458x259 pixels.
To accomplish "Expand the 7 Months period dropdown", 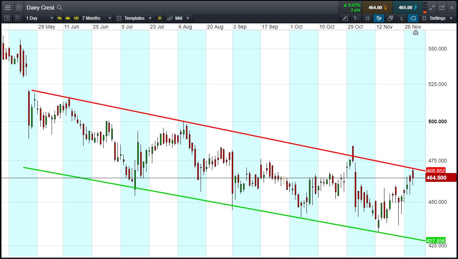I will coord(96,18).
